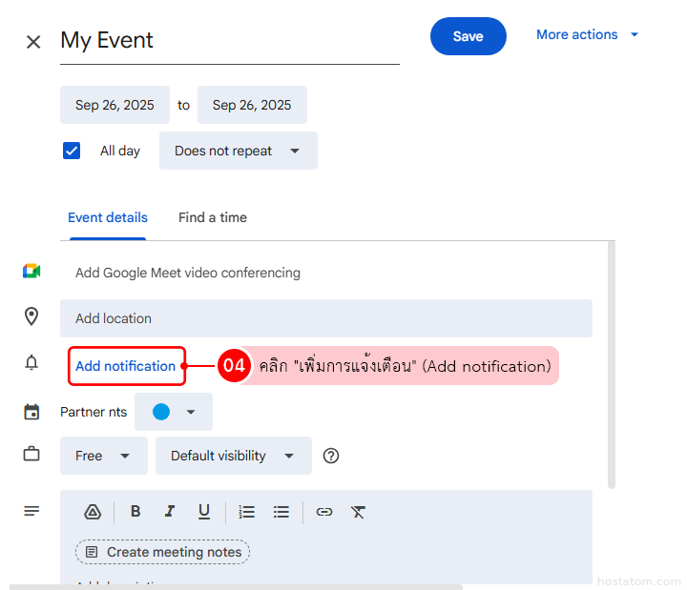
Task: Open the Free availability dropdown
Action: tap(103, 456)
